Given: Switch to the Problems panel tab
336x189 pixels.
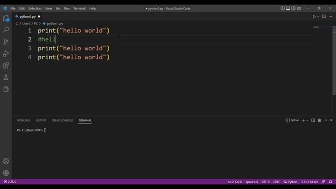Looking at the screenshot, I should (23, 120).
